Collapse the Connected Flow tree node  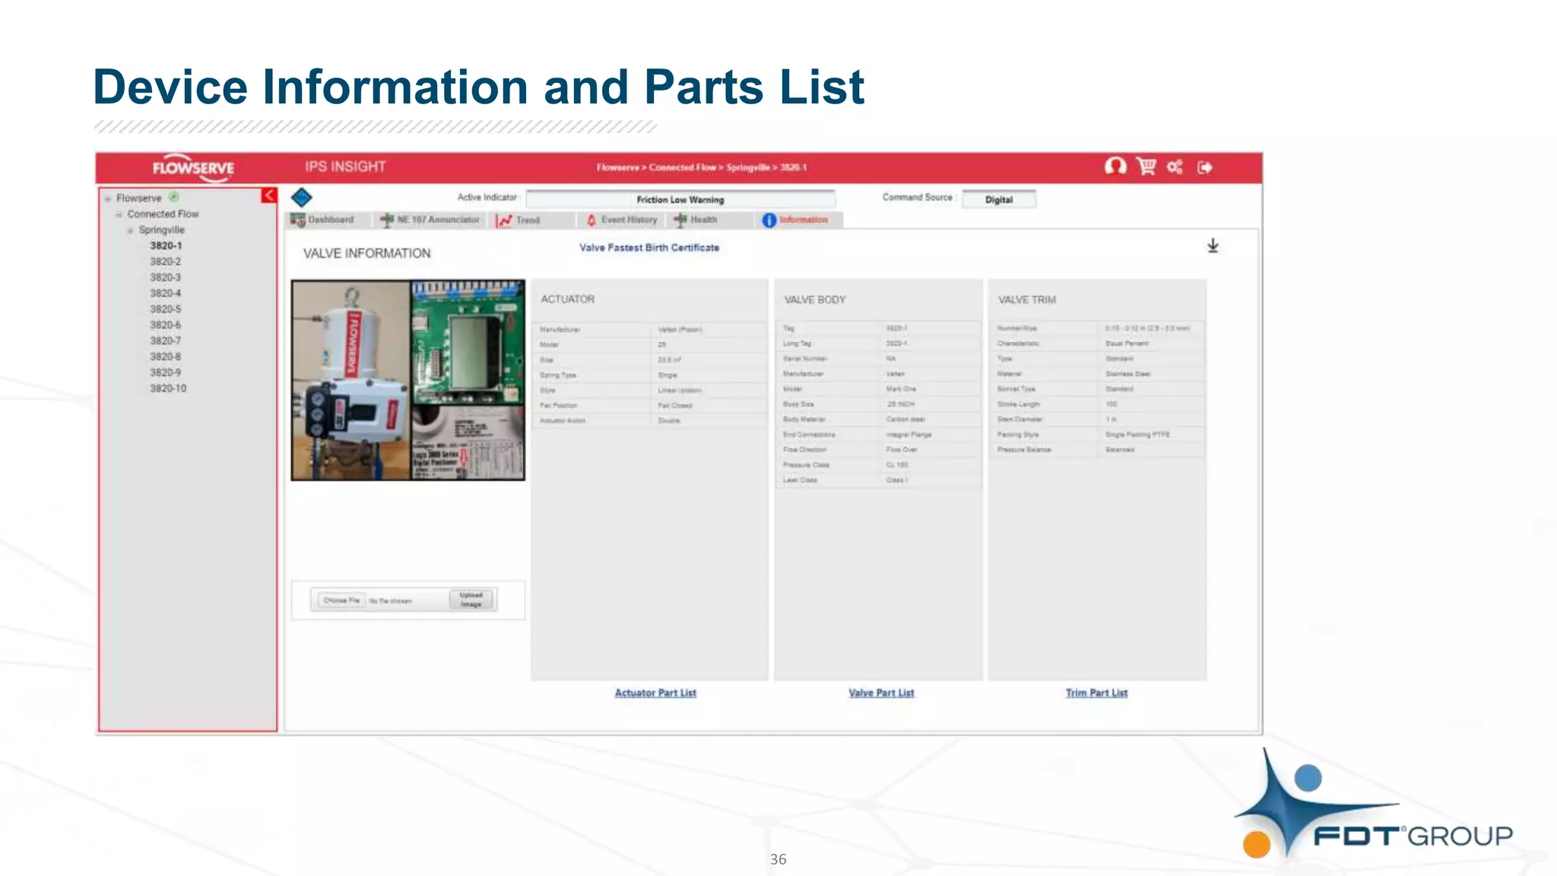(x=119, y=214)
